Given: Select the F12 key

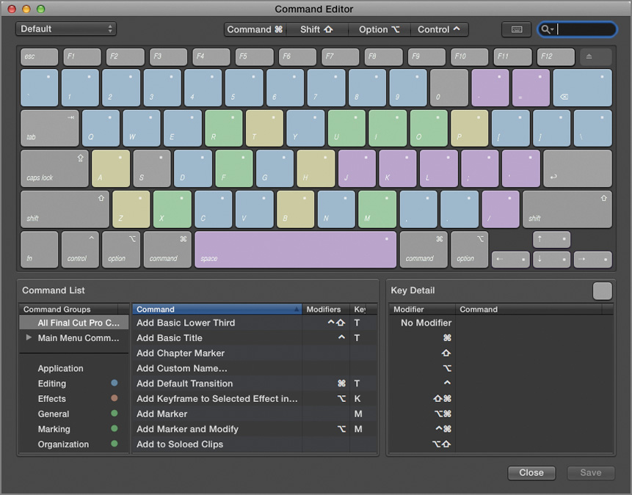Looking at the screenshot, I should pos(556,56).
